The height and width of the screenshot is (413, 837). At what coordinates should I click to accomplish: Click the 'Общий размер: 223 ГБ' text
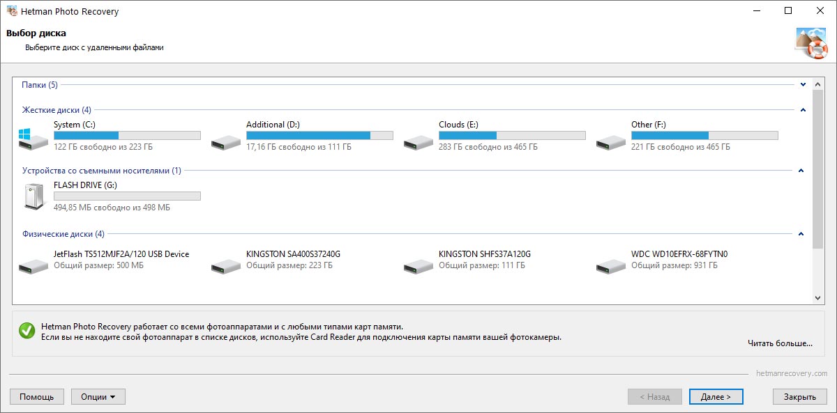289,265
